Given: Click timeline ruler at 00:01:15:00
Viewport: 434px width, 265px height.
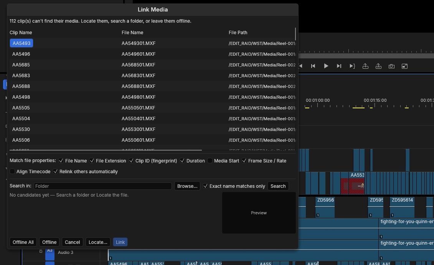Looking at the screenshot, I should [375, 100].
